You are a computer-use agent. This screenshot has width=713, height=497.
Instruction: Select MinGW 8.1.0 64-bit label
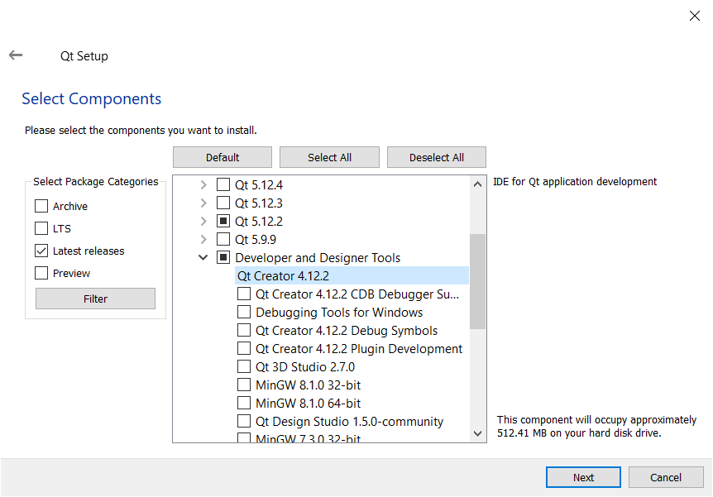click(x=309, y=404)
